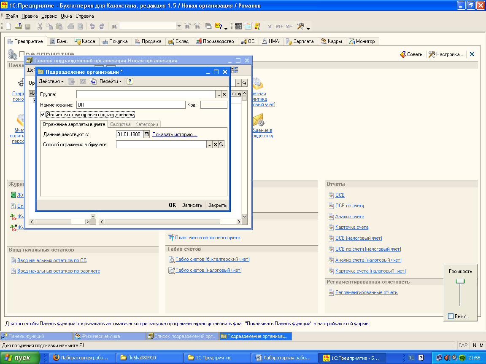Click the OK button in the dialog
486x364 pixels.
[172, 205]
